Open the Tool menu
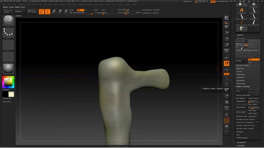Viewport: 264px width, 148px height. point(113,5)
